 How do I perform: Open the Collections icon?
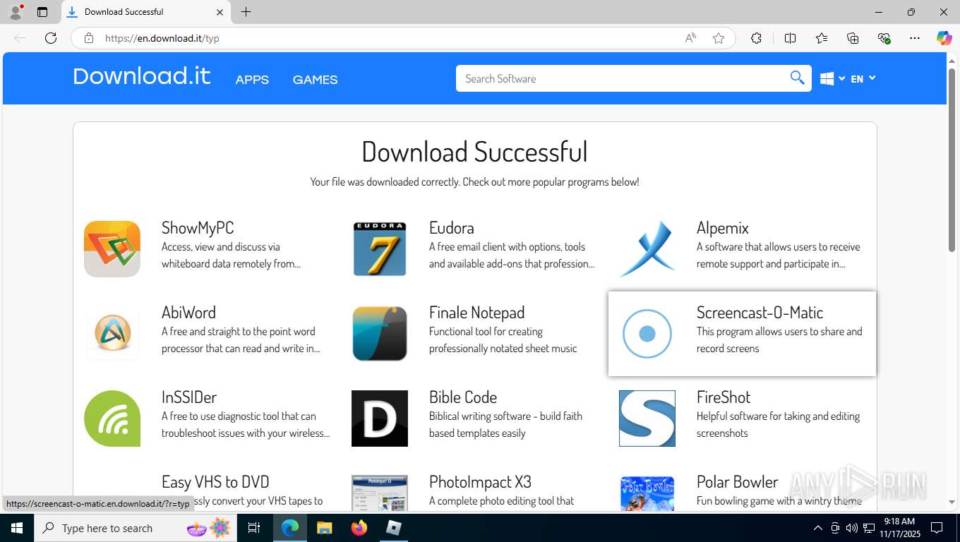pos(853,38)
